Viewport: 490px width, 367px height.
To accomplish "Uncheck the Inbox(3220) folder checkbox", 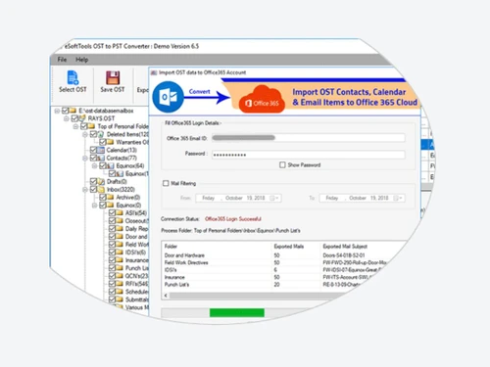I will pyautogui.click(x=93, y=189).
